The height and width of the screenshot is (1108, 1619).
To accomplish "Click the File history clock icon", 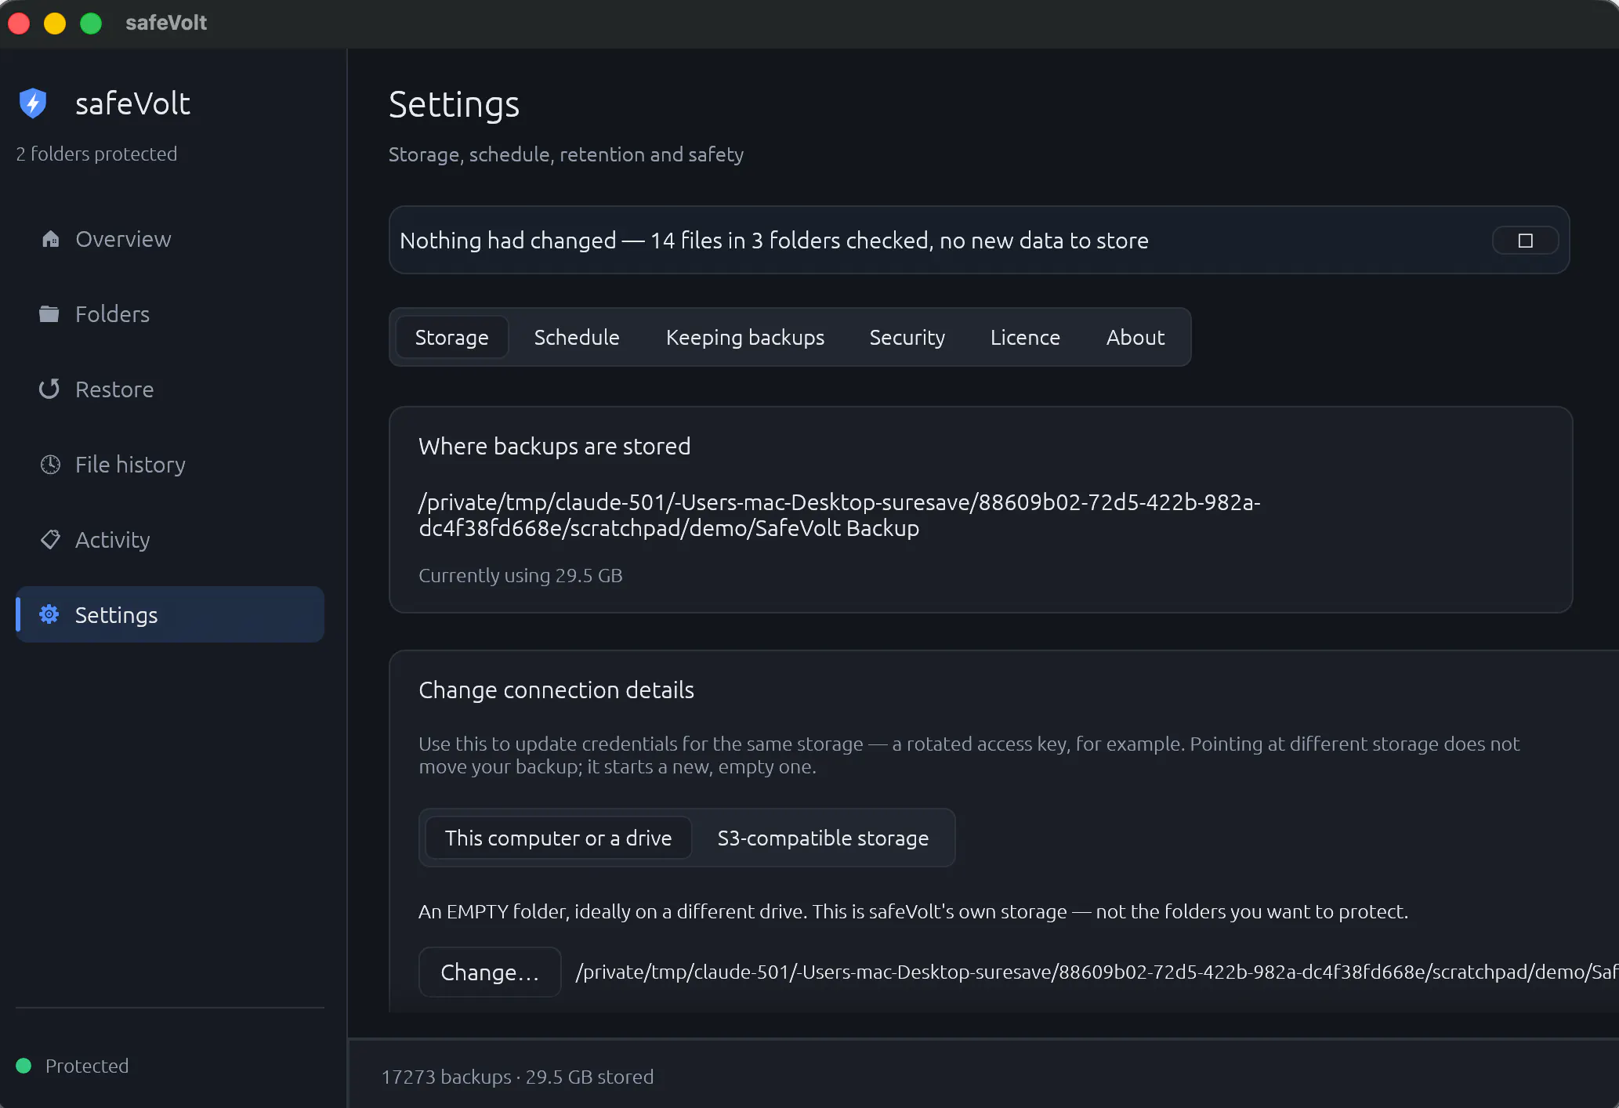I will click(x=50, y=465).
